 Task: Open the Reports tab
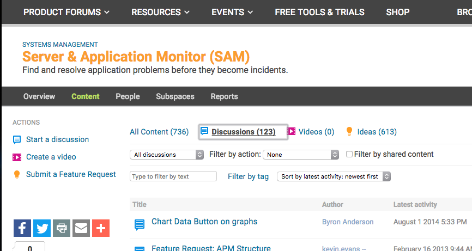click(224, 96)
